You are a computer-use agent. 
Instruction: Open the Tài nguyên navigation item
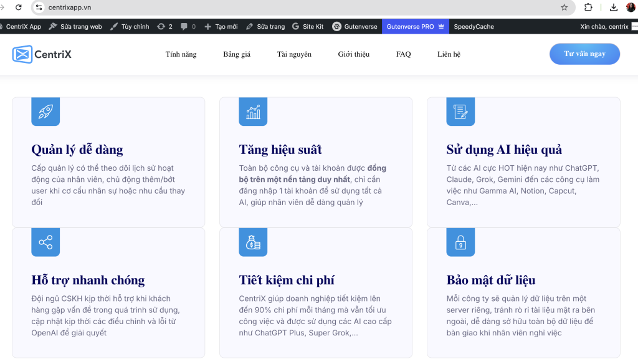point(294,54)
